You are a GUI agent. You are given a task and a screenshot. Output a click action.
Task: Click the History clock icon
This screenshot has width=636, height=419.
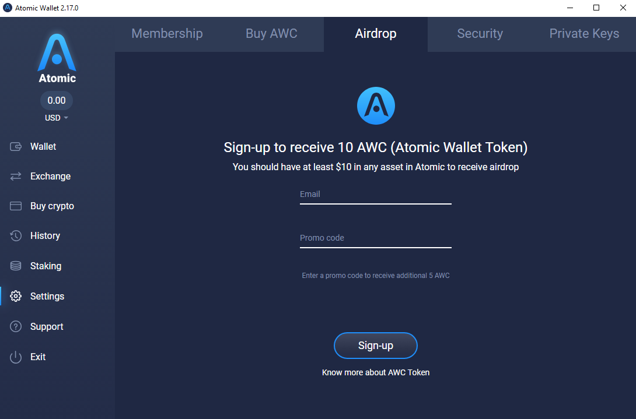click(16, 236)
